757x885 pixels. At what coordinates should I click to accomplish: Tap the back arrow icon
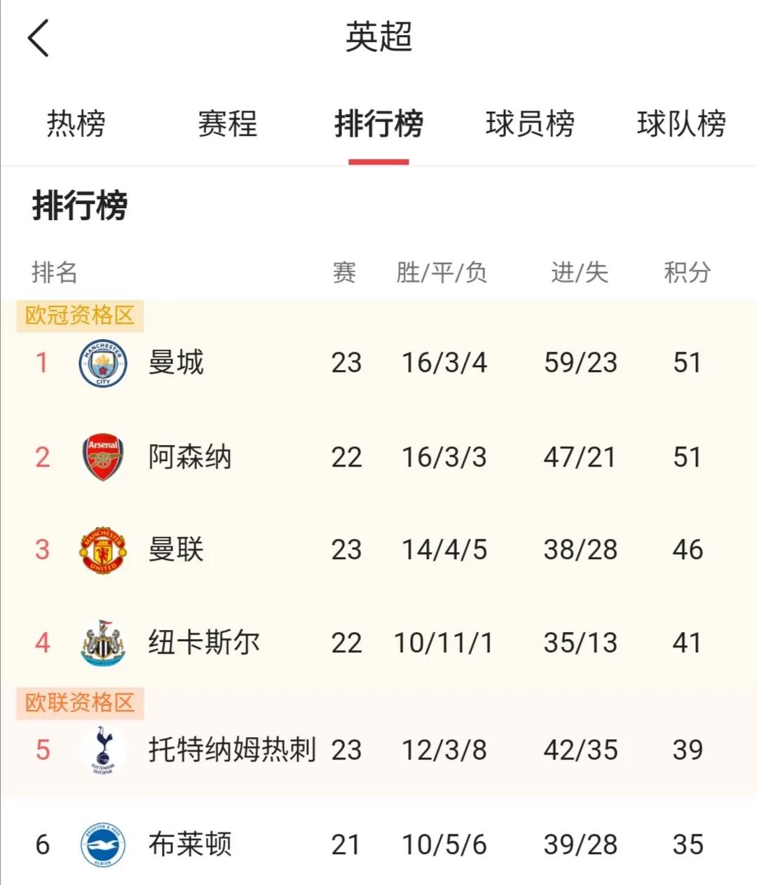(x=39, y=38)
